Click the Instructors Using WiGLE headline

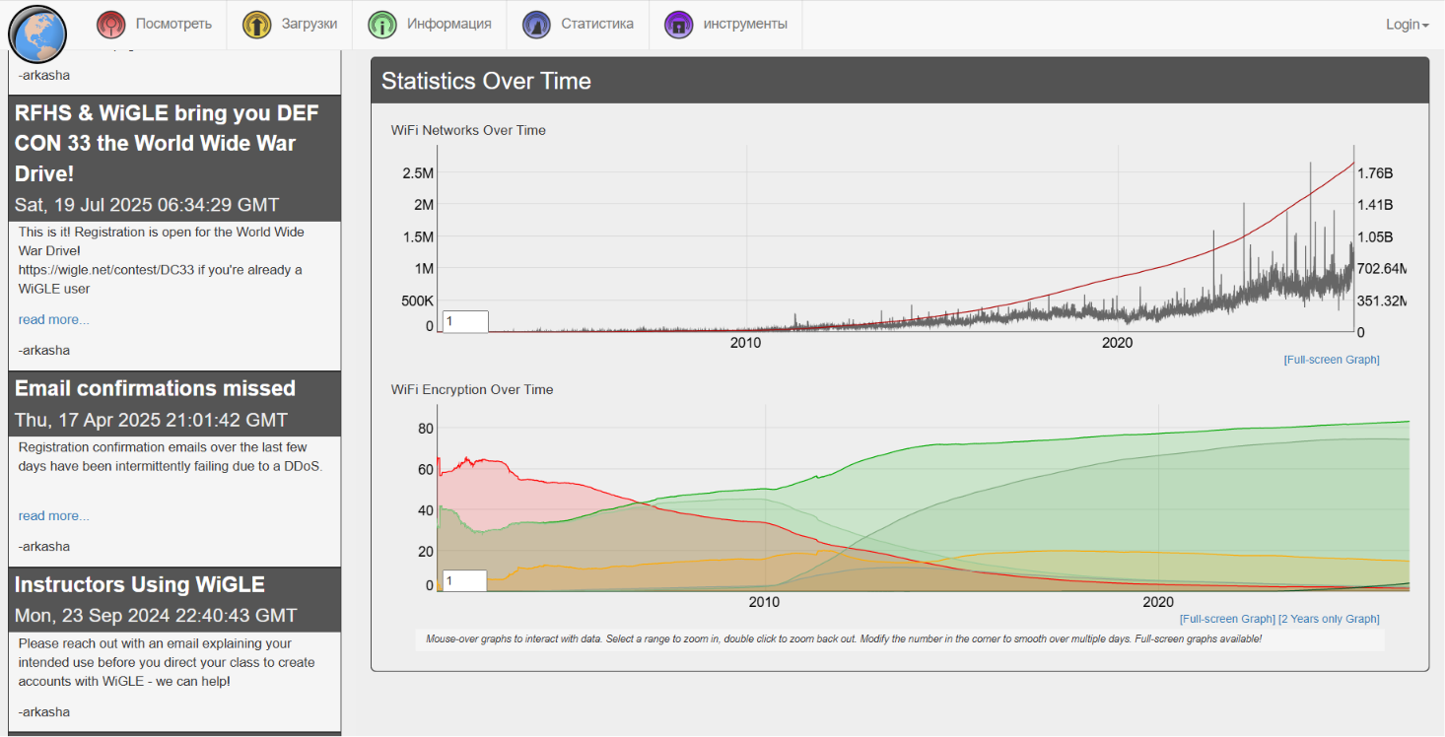[x=140, y=584]
